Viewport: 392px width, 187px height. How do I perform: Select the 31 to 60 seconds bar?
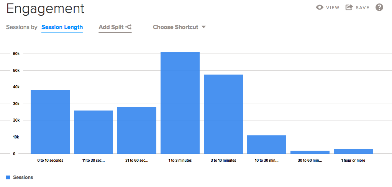click(137, 130)
